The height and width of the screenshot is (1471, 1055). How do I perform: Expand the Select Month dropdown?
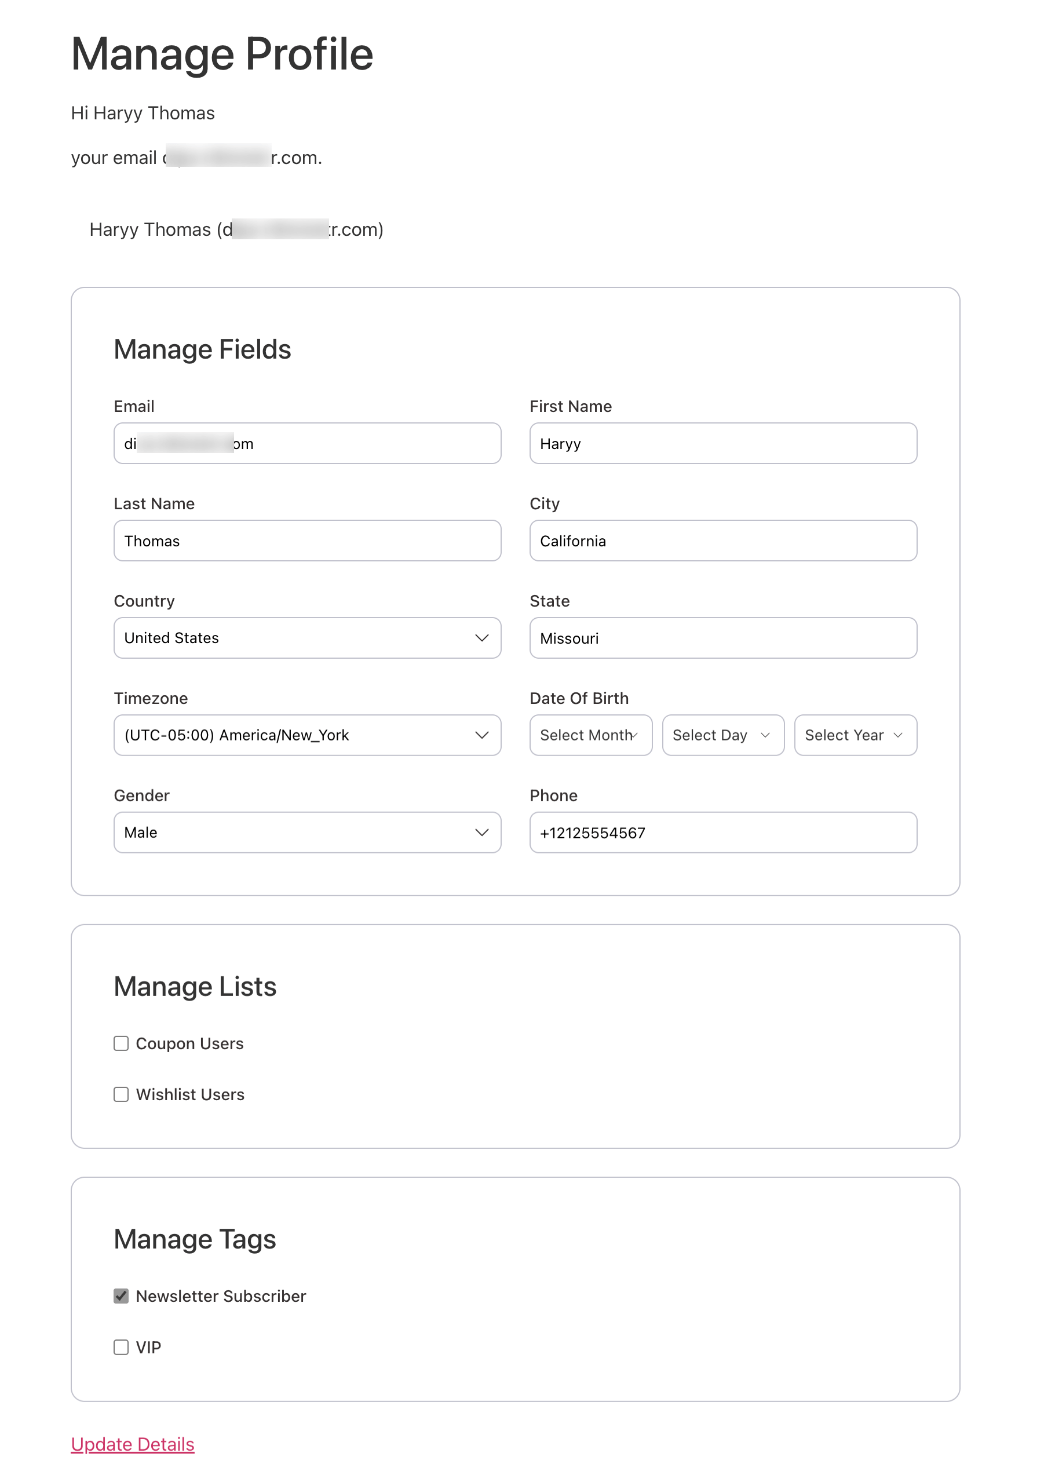click(590, 735)
